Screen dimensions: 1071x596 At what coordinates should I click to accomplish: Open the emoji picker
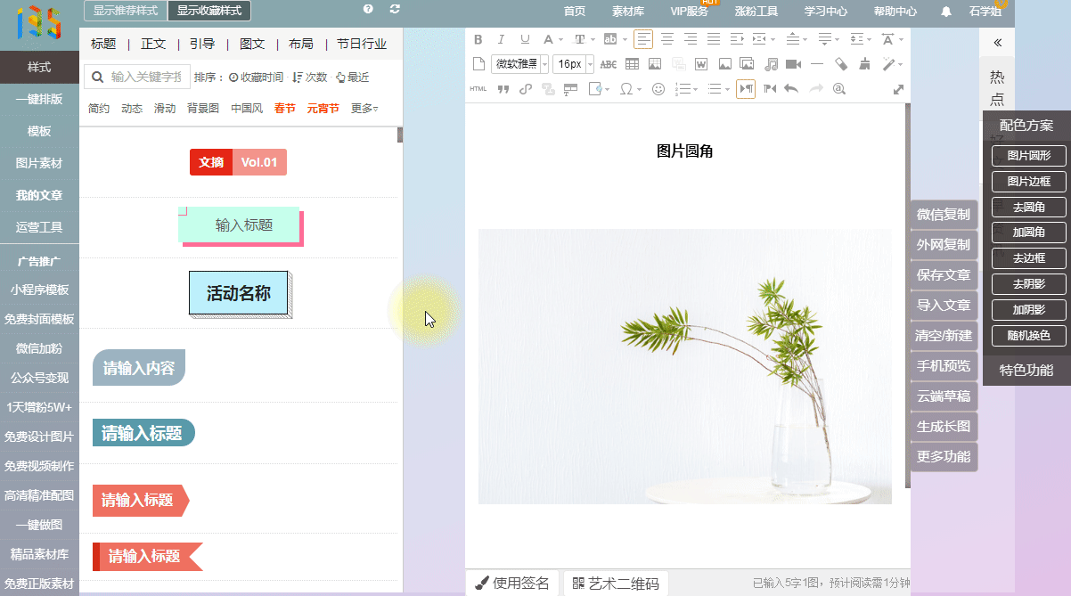pos(658,89)
